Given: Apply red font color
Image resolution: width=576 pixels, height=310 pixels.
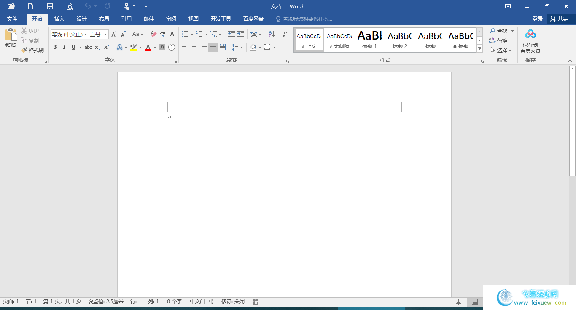Looking at the screenshot, I should (x=148, y=47).
